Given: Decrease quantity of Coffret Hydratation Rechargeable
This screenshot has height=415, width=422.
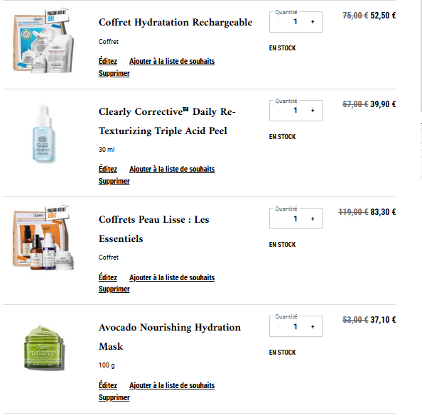Looking at the screenshot, I should tap(278, 22).
